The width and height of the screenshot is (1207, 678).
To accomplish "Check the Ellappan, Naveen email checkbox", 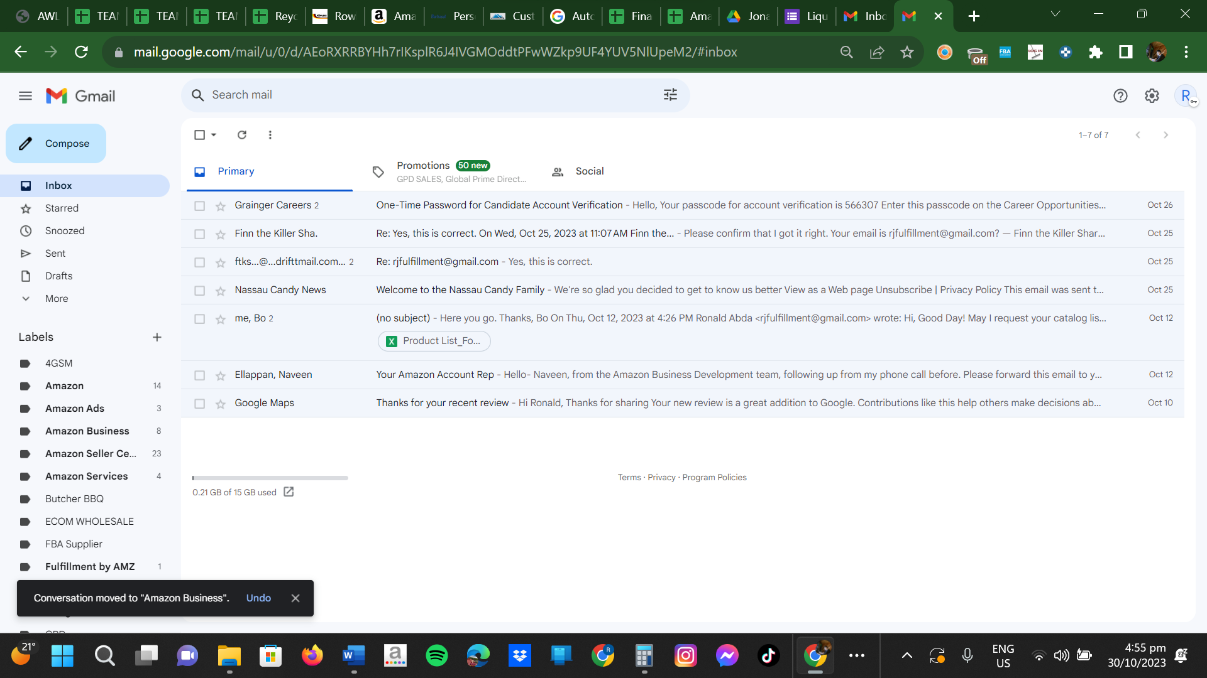I will [x=200, y=375].
